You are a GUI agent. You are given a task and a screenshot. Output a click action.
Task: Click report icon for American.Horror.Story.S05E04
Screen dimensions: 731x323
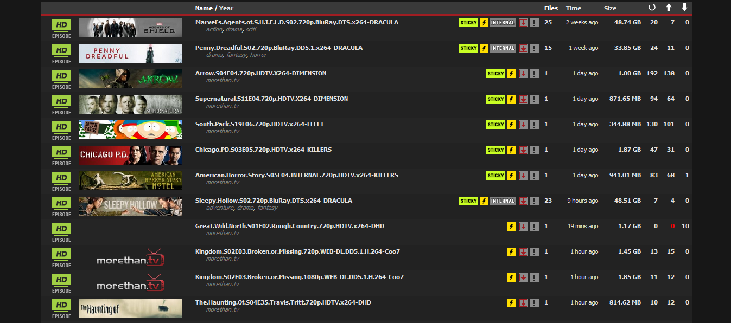click(x=535, y=176)
